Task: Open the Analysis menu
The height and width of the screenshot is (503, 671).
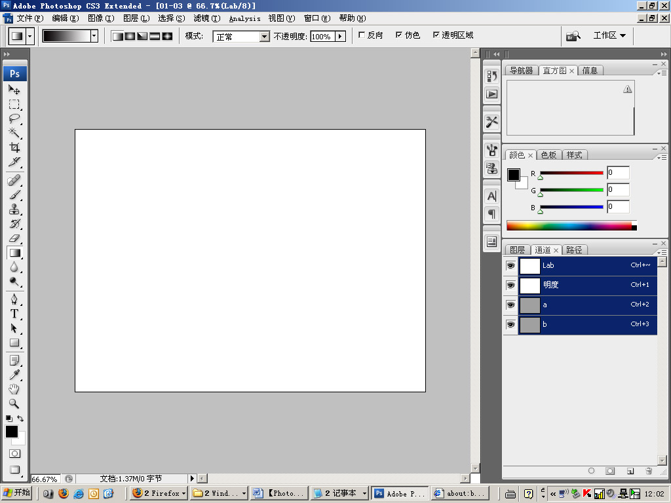Action: pos(245,18)
